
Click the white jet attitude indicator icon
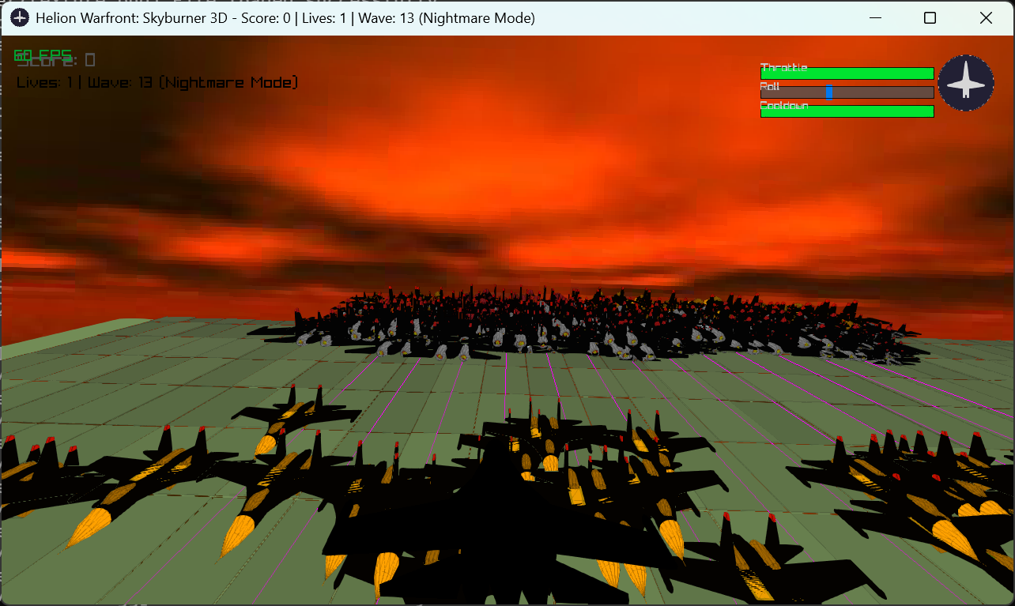[966, 83]
